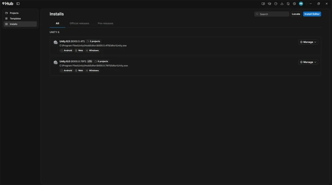Click the LTS label on Unity 6.0
This screenshot has width=332, height=185.
coord(90,62)
